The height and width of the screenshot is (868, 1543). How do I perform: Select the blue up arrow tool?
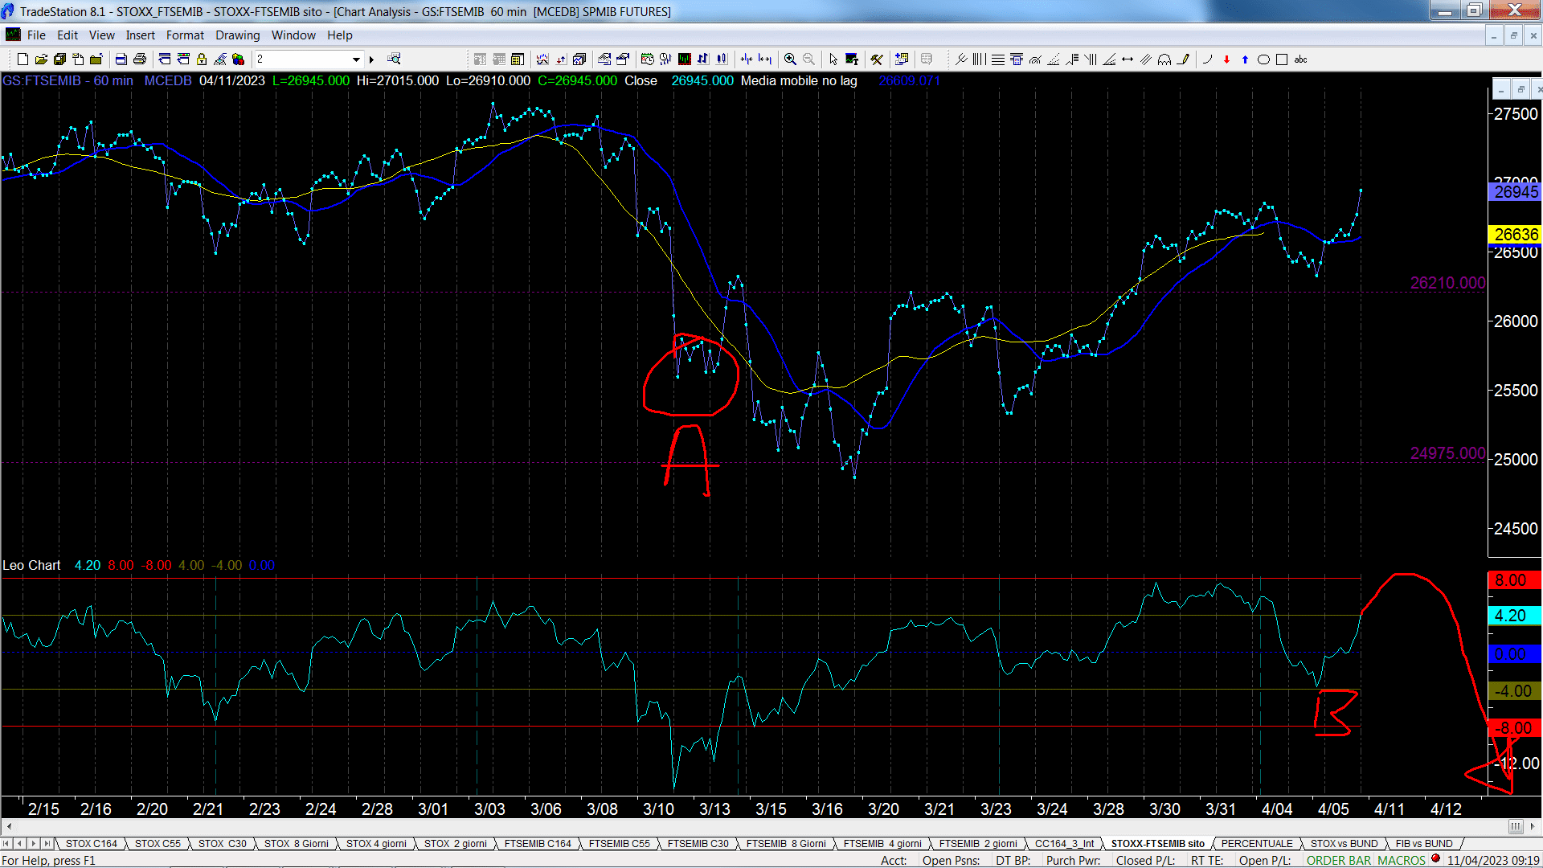tap(1245, 59)
